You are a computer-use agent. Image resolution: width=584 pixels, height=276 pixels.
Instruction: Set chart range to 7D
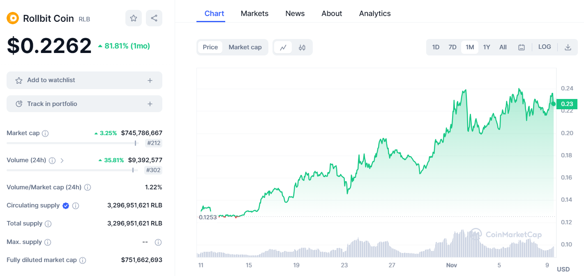[x=452, y=47]
